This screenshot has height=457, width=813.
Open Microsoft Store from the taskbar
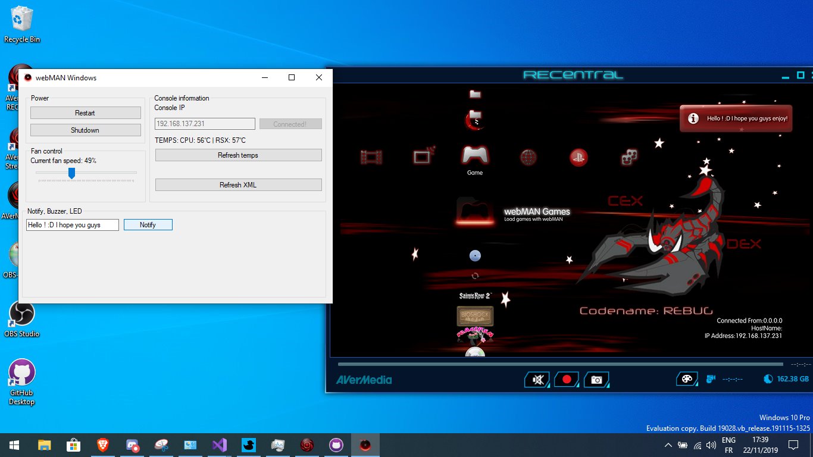coord(73,445)
